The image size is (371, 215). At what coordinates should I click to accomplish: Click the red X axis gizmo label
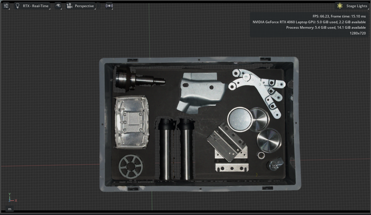pyautogui.click(x=16, y=201)
